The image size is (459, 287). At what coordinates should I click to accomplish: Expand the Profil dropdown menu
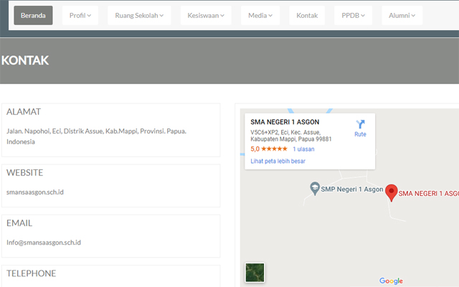[80, 15]
